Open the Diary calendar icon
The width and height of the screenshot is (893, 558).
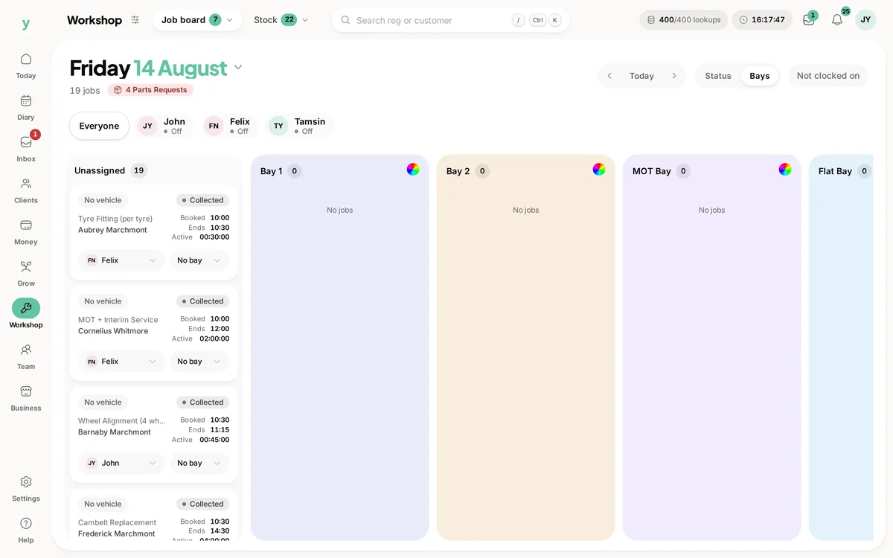point(26,101)
